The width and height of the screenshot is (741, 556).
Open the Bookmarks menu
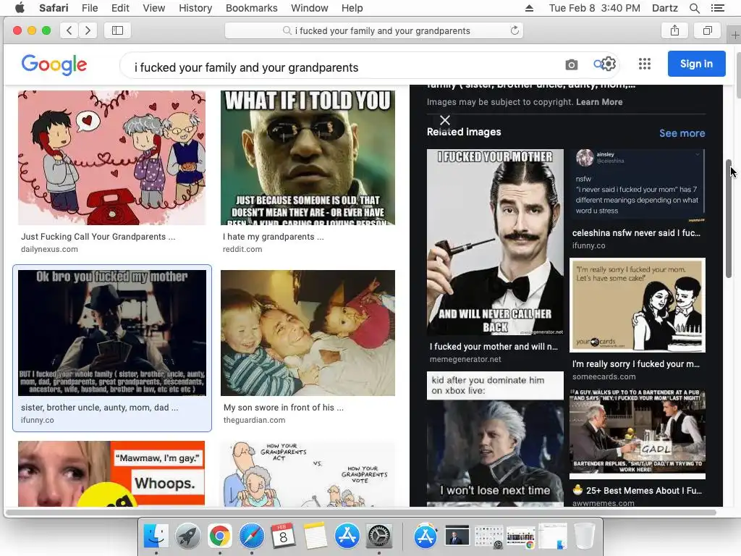click(x=251, y=8)
